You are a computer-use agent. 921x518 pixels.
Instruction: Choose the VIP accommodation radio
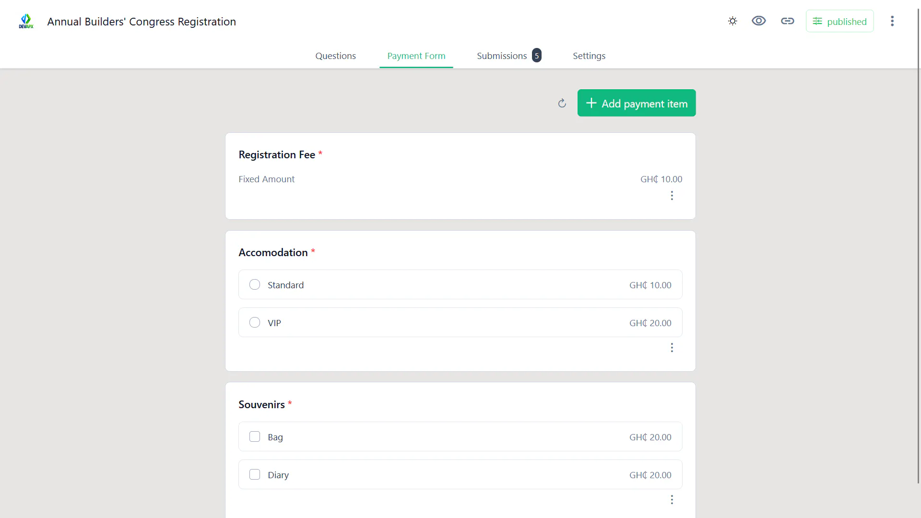255,322
